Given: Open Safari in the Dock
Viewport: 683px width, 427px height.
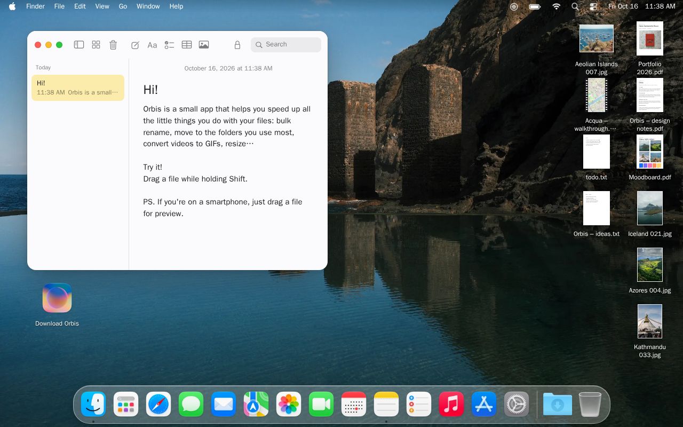Looking at the screenshot, I should tap(158, 404).
